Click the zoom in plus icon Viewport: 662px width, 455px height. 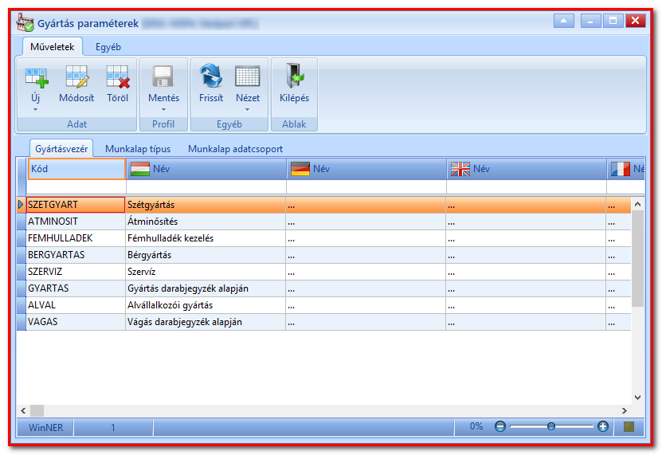tap(603, 426)
